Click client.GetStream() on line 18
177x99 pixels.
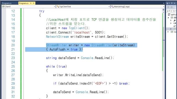111,37
